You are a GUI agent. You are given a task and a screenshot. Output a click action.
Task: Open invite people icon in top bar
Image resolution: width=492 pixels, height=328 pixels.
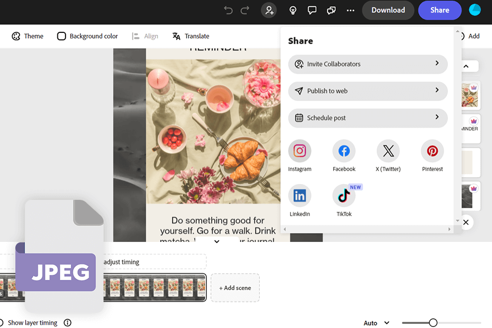(x=269, y=10)
